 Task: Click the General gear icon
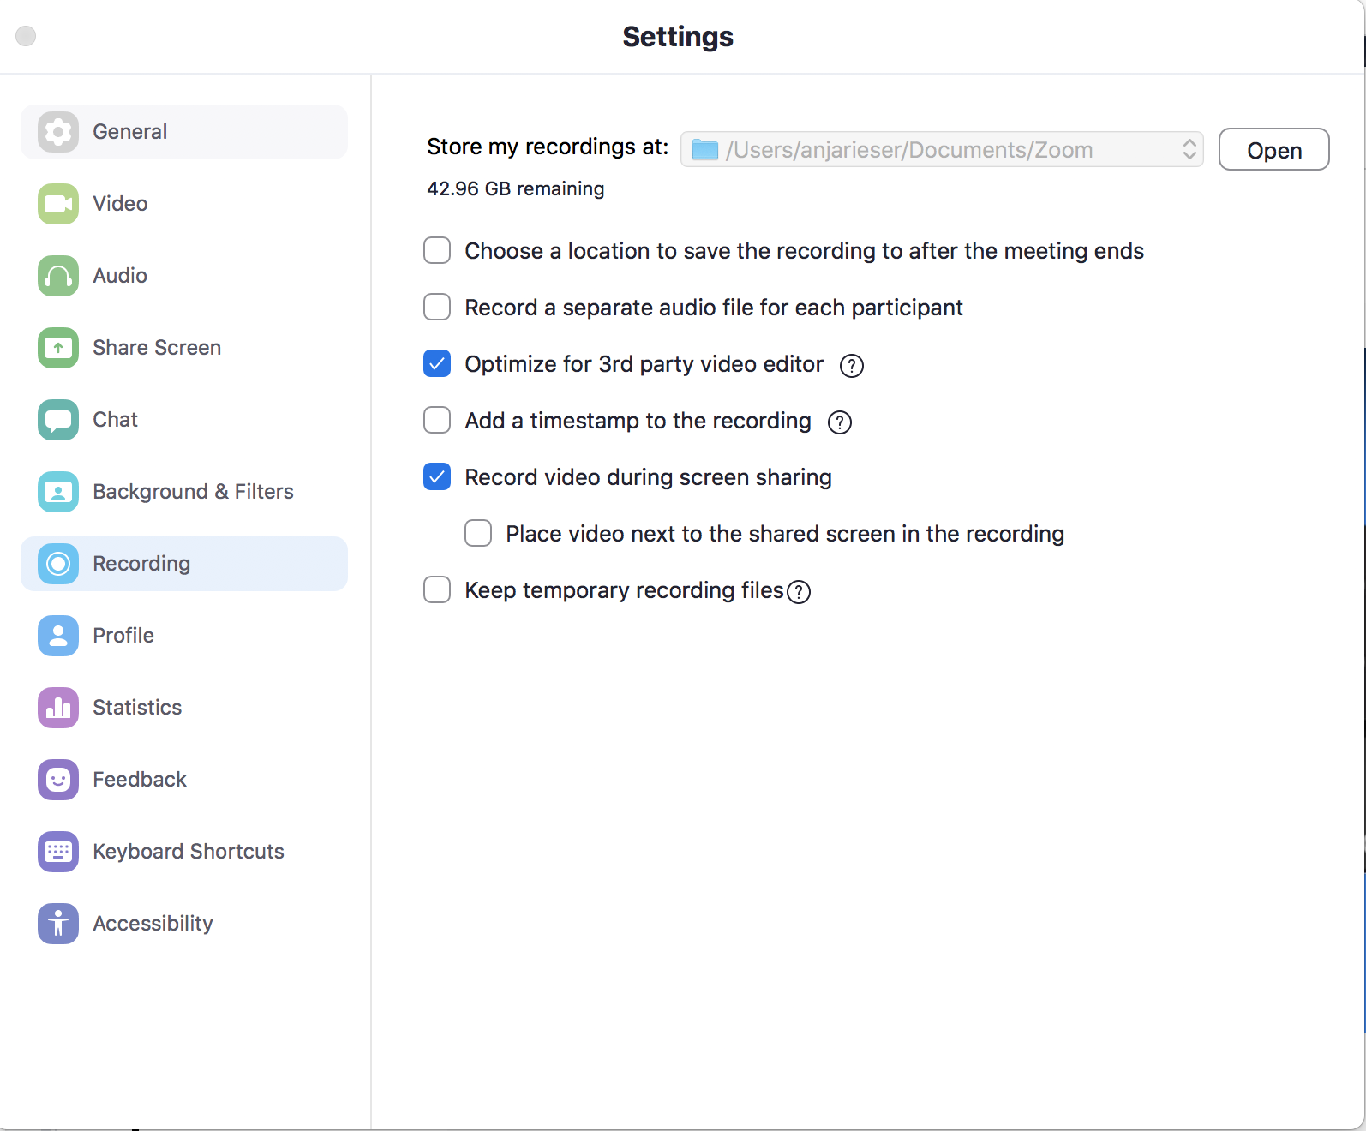[58, 132]
